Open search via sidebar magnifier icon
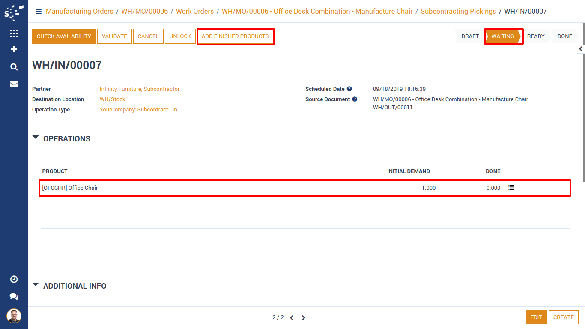The width and height of the screenshot is (585, 329). (14, 67)
